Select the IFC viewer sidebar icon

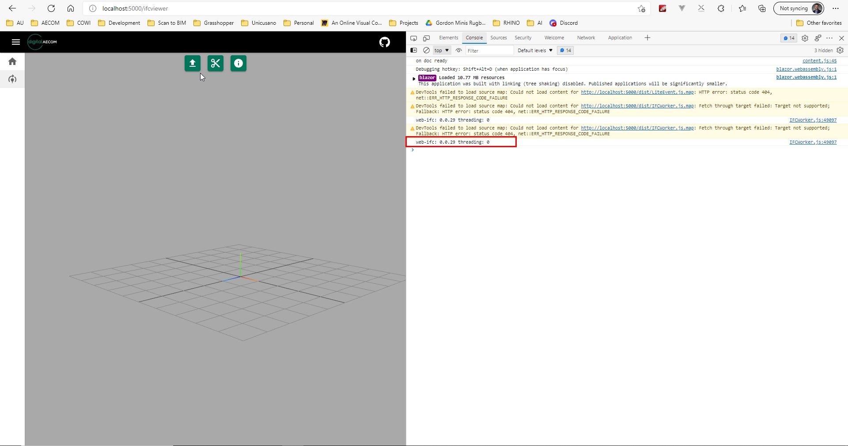tap(12, 79)
